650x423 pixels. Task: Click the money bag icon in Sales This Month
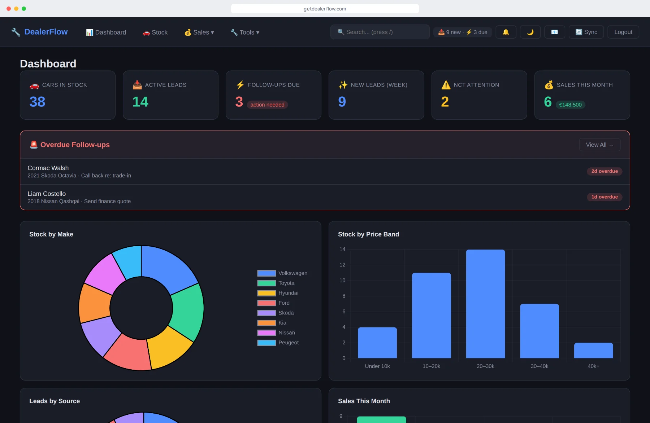[549, 85]
